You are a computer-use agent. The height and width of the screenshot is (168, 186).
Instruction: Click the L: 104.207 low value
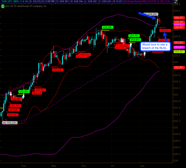[x=91, y=2]
